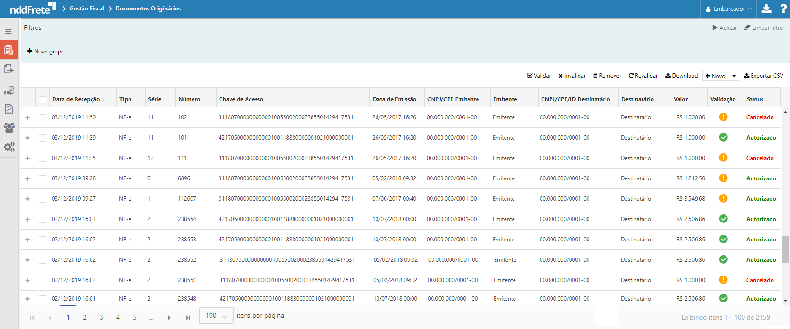This screenshot has height=329, width=790.
Task: Click the vertical scrollbar of the table
Action: (x=785, y=249)
